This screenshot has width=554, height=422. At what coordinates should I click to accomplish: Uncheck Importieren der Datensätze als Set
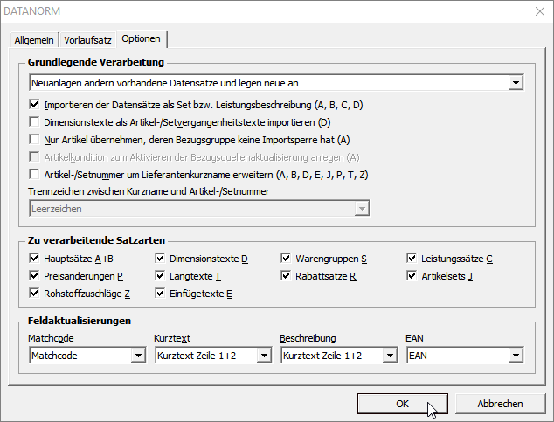point(34,105)
